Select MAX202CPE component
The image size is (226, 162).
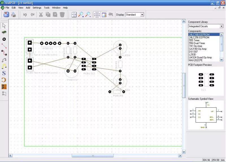click(204, 60)
